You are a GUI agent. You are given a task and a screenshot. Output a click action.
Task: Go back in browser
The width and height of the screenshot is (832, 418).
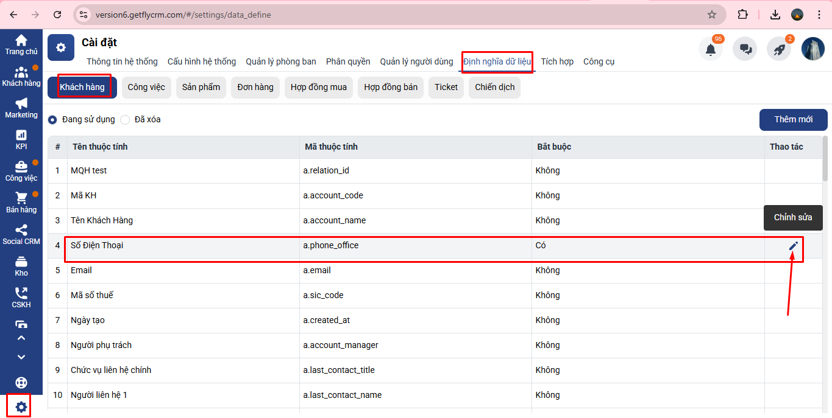point(13,15)
